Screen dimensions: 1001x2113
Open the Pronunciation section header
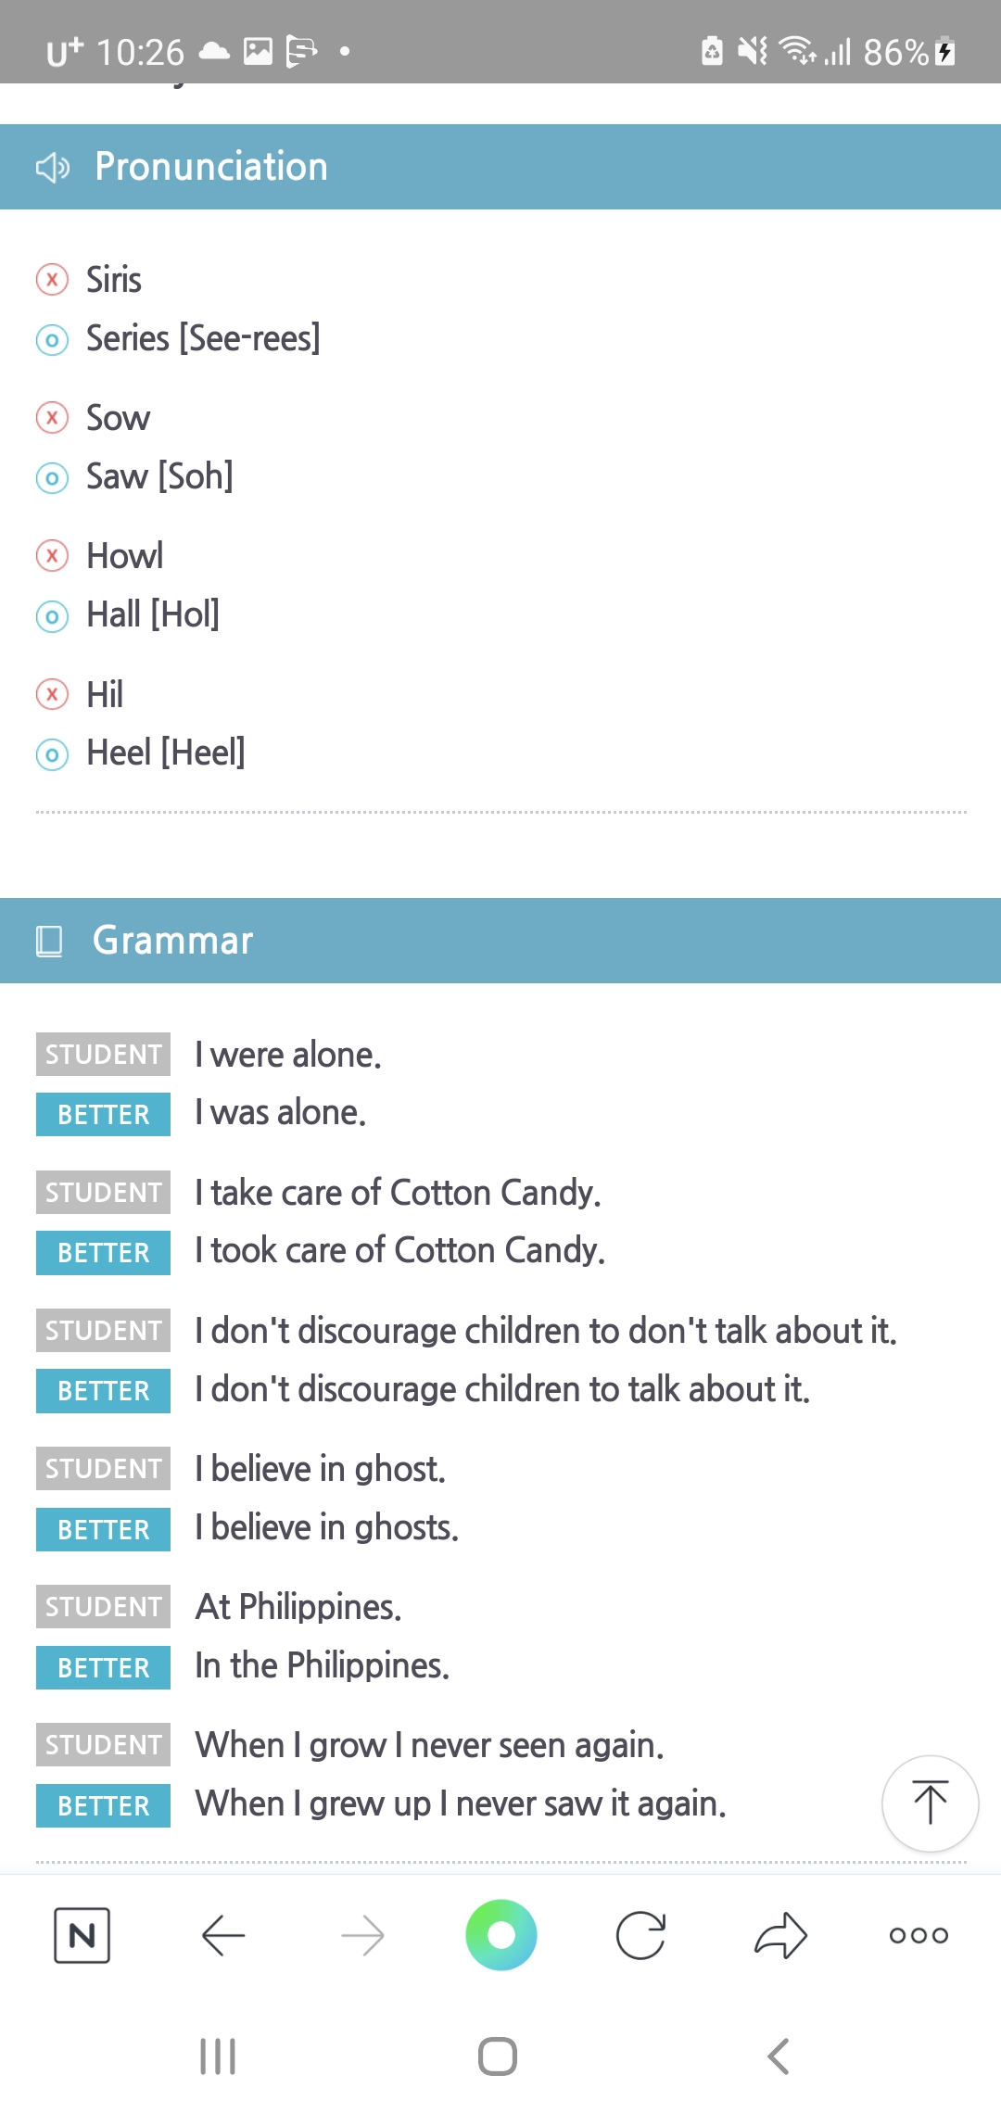coord(500,167)
